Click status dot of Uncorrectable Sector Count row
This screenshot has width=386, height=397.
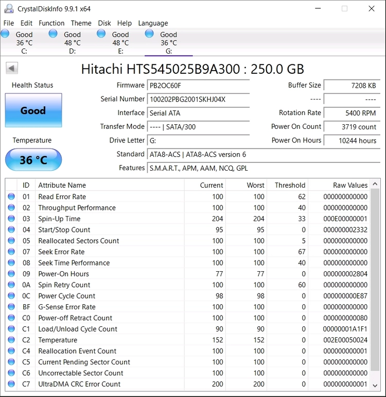click(11, 373)
